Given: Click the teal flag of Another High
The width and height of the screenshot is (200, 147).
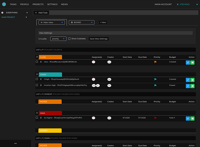Looking at the screenshot, I should (155, 86).
